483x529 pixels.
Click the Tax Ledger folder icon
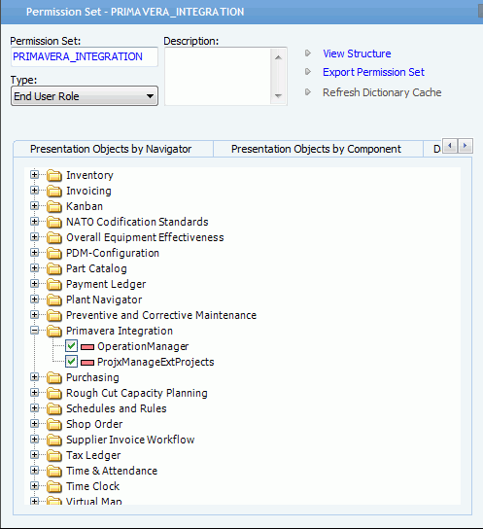54,455
